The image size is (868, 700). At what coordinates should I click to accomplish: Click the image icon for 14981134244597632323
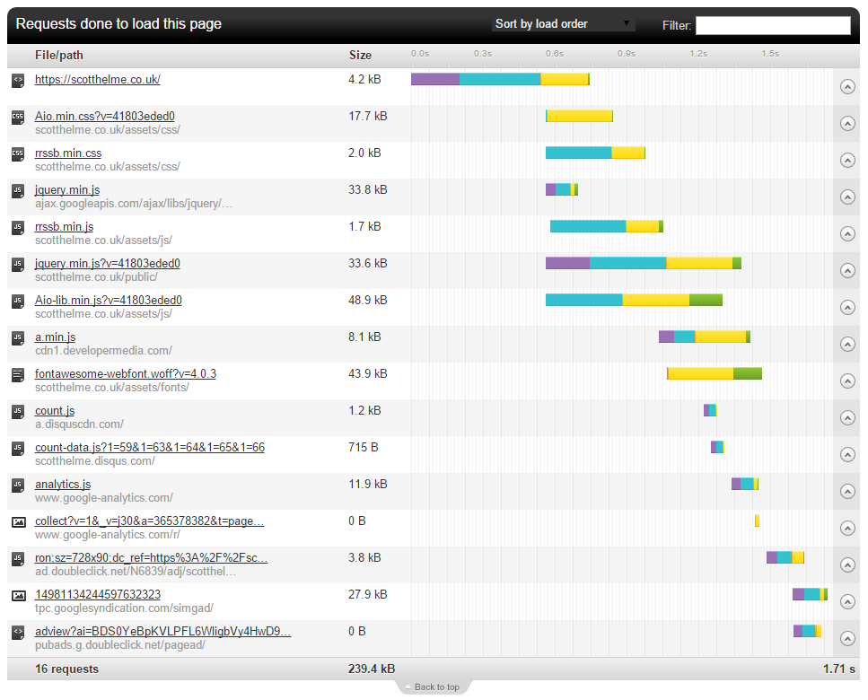[x=18, y=595]
